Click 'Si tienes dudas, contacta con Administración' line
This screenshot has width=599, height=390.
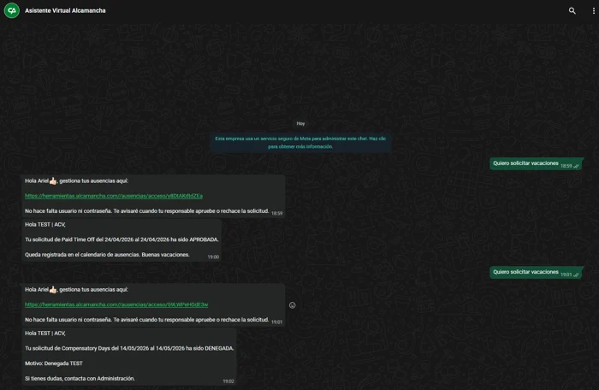coord(80,379)
